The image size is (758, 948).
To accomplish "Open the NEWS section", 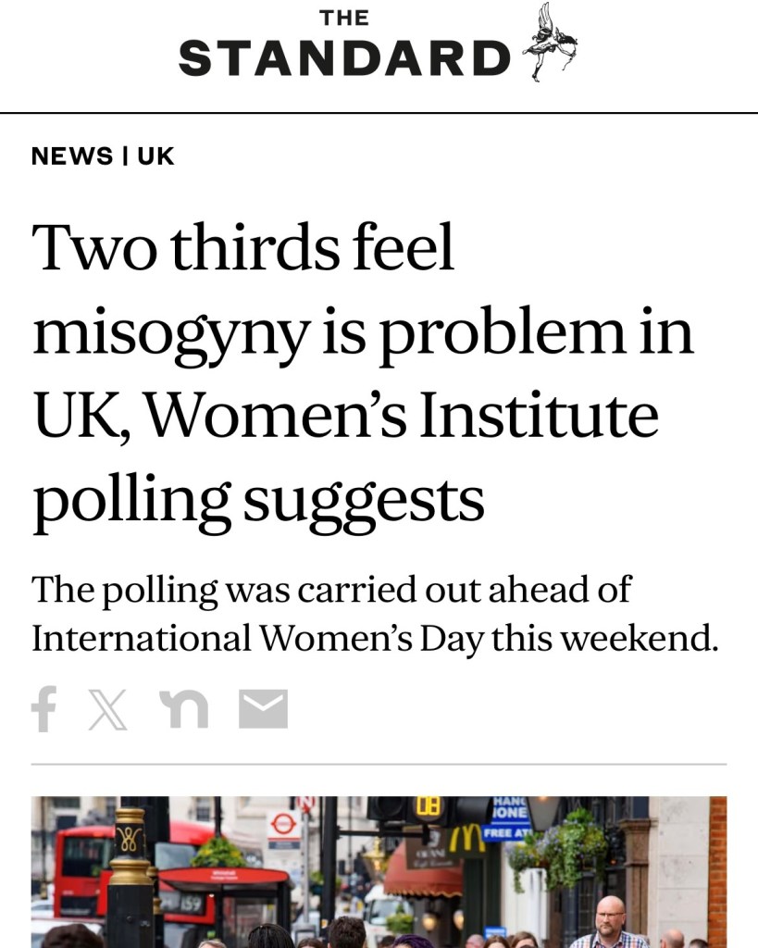I will (72, 156).
